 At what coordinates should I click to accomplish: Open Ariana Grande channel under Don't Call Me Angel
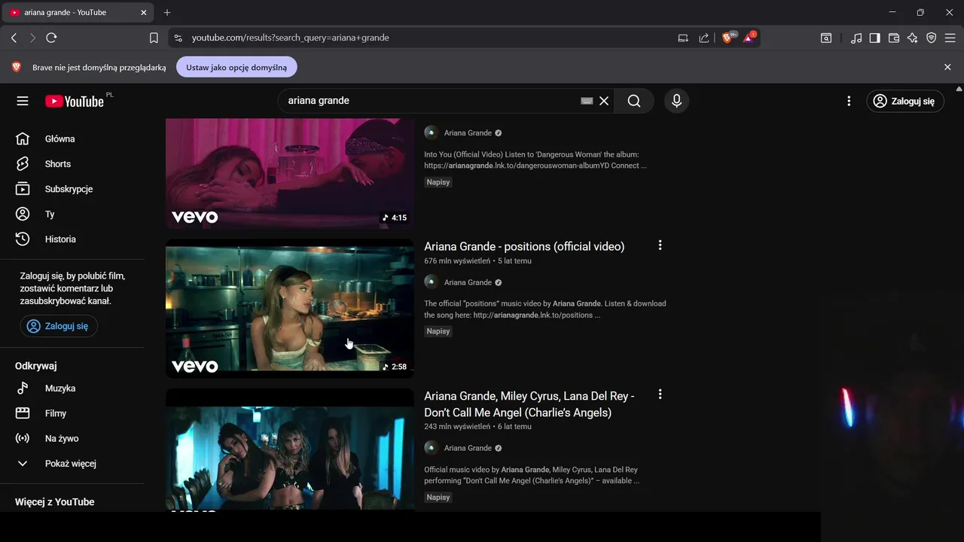coord(468,448)
